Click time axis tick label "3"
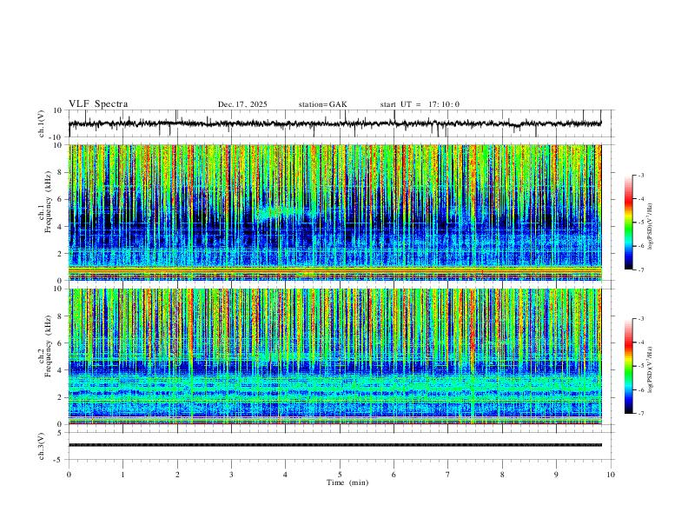Screen dimensions: 688x532 231,475
